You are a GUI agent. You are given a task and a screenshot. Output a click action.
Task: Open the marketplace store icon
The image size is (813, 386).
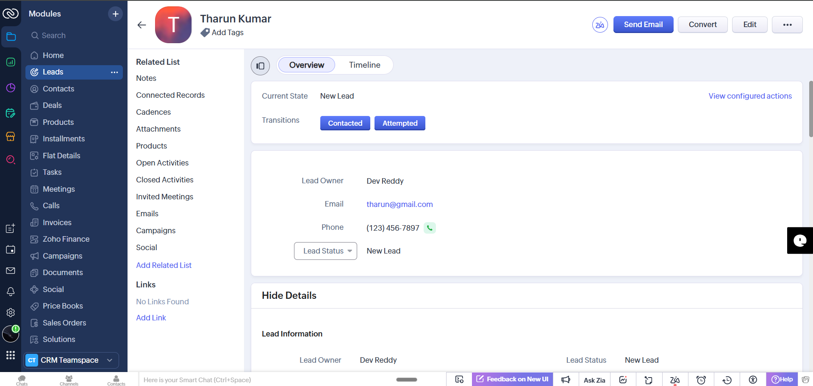pos(11,136)
